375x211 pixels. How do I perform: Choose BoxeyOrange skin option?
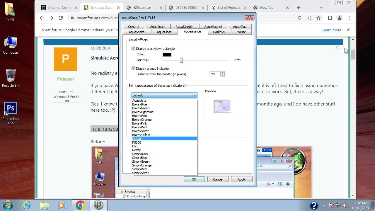(x=164, y=120)
